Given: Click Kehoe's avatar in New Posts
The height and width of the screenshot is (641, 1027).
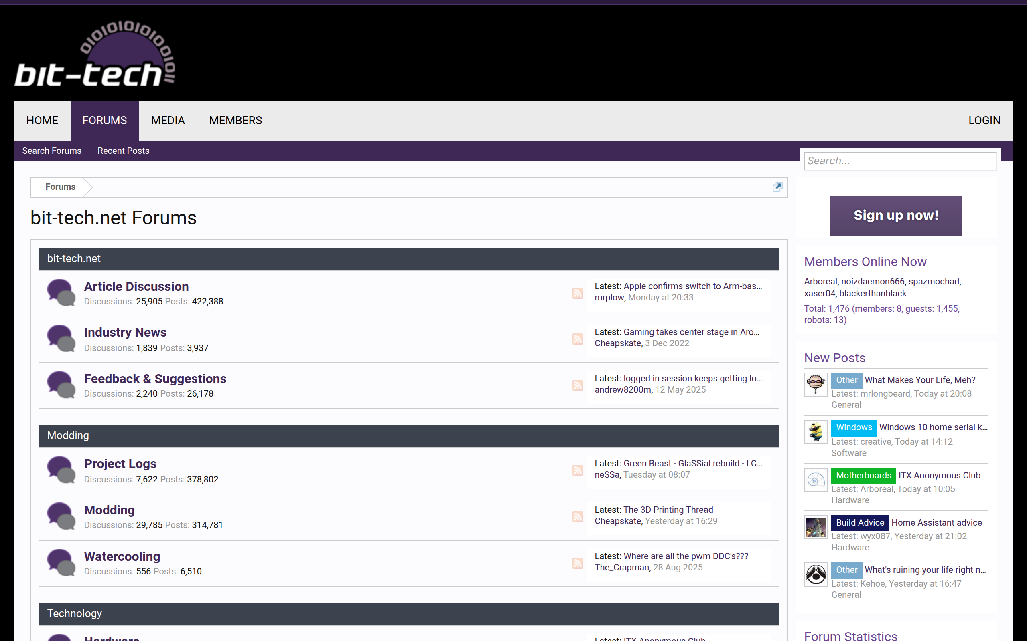Looking at the screenshot, I should pos(816,574).
